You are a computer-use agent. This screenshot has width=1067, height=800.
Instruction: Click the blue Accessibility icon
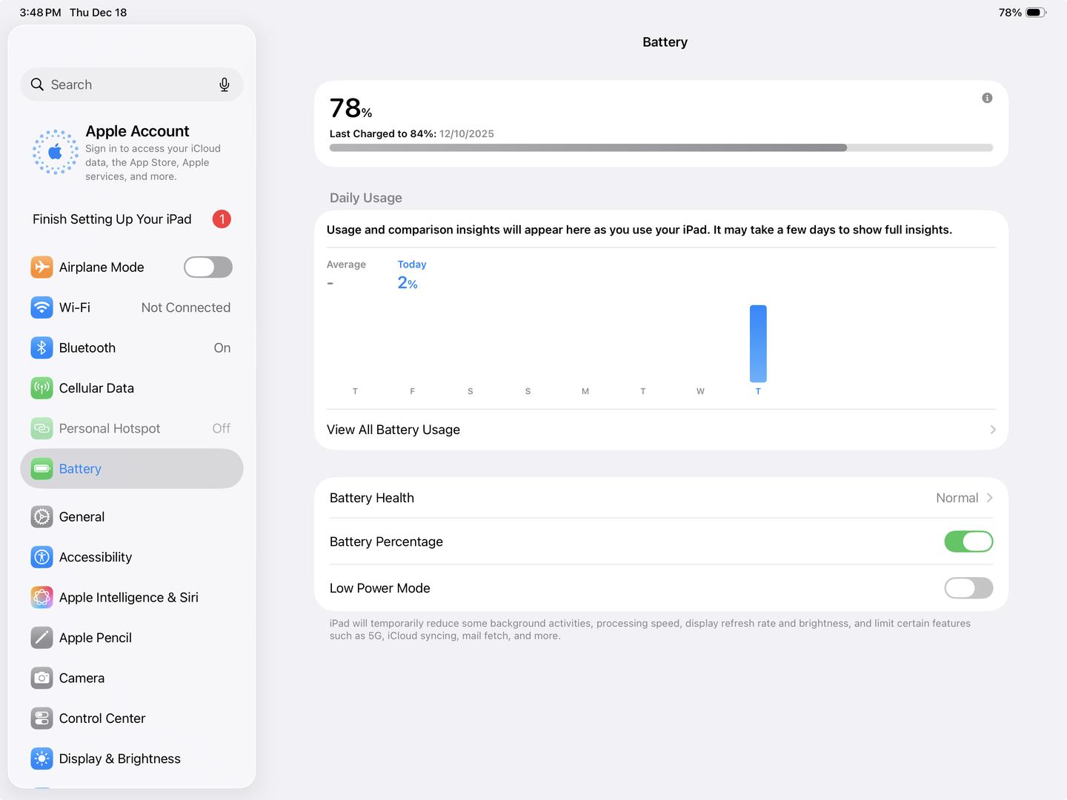41,557
